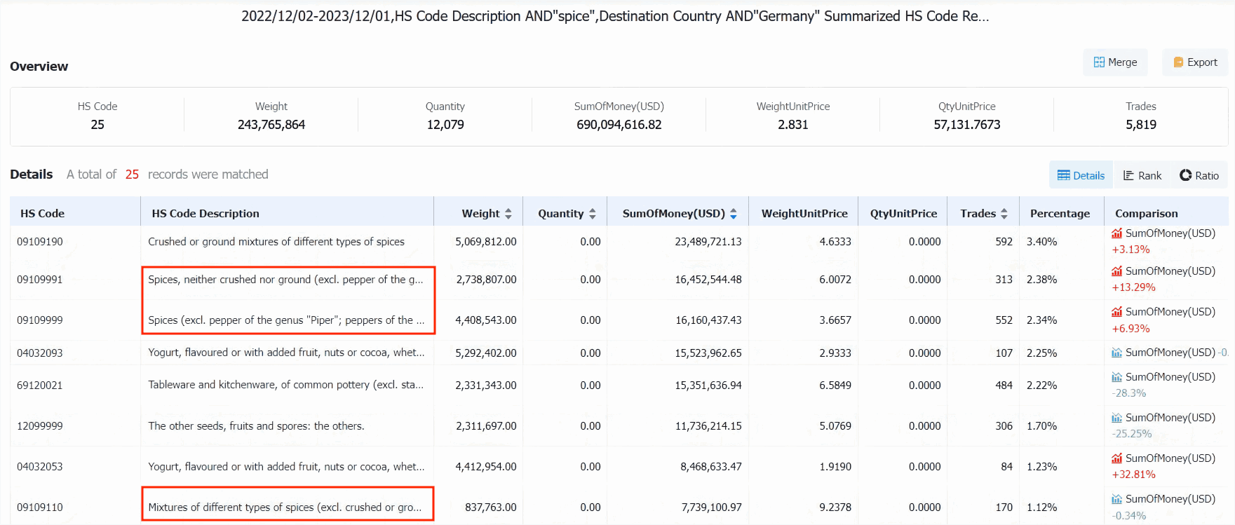Sort table by Quantity column arrows
The width and height of the screenshot is (1235, 525).
pyautogui.click(x=593, y=214)
